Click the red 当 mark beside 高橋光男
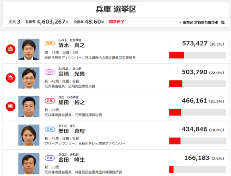The image size is (231, 176). pyautogui.click(x=11, y=78)
